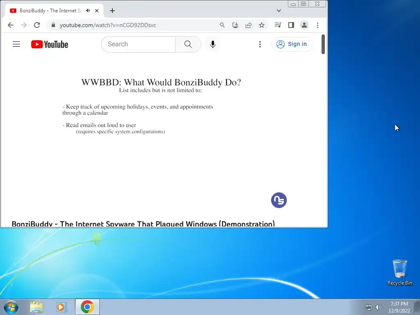Close the BonziBuddy YouTube tab

97,11
